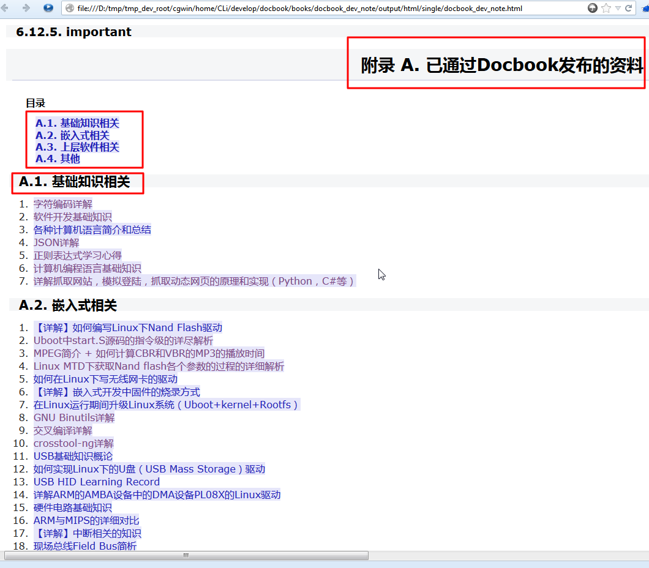Click the horizontal scrollbar thumb

point(186,555)
